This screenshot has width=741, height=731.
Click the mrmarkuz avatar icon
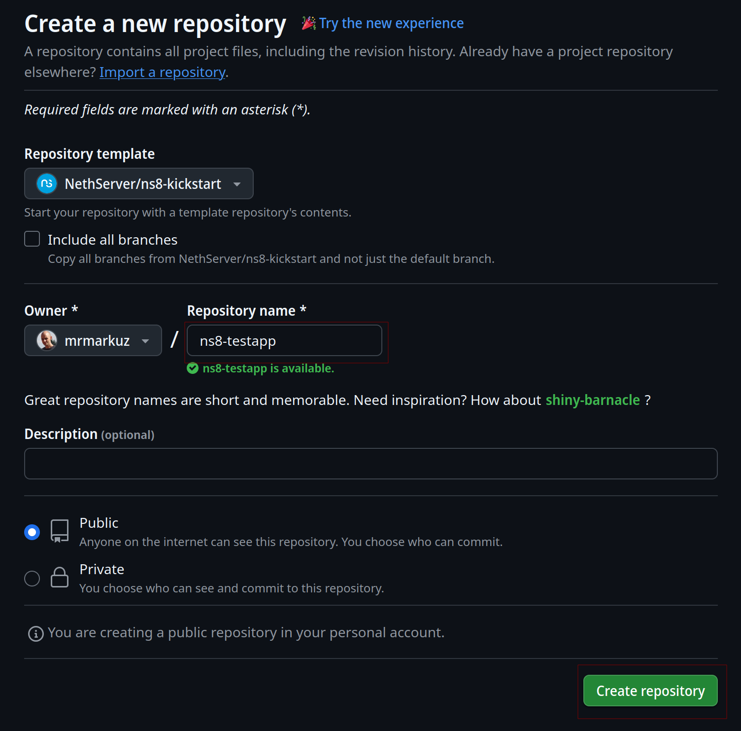click(47, 340)
